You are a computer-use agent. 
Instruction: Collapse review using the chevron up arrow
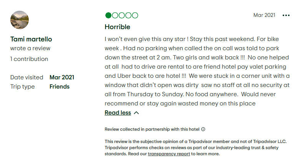point(136,113)
